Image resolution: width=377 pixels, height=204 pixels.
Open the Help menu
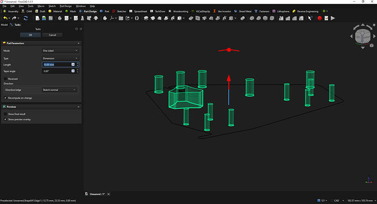coord(92,6)
